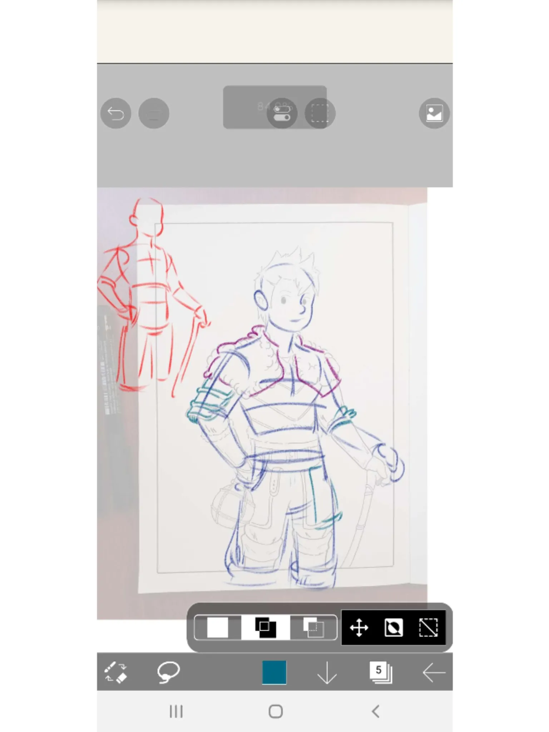Select the add selection overlapping squares mode
Viewport: 549px width, 732px height.
pyautogui.click(x=266, y=628)
